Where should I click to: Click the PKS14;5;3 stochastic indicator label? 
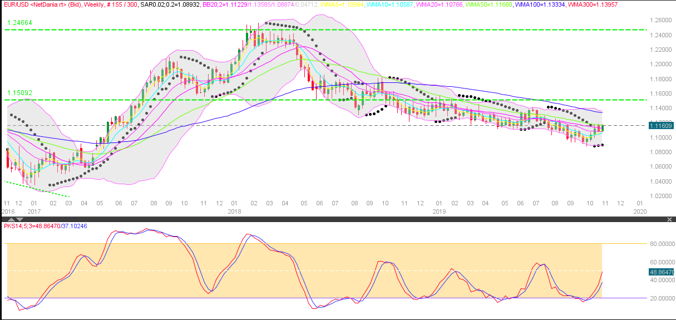click(x=40, y=226)
